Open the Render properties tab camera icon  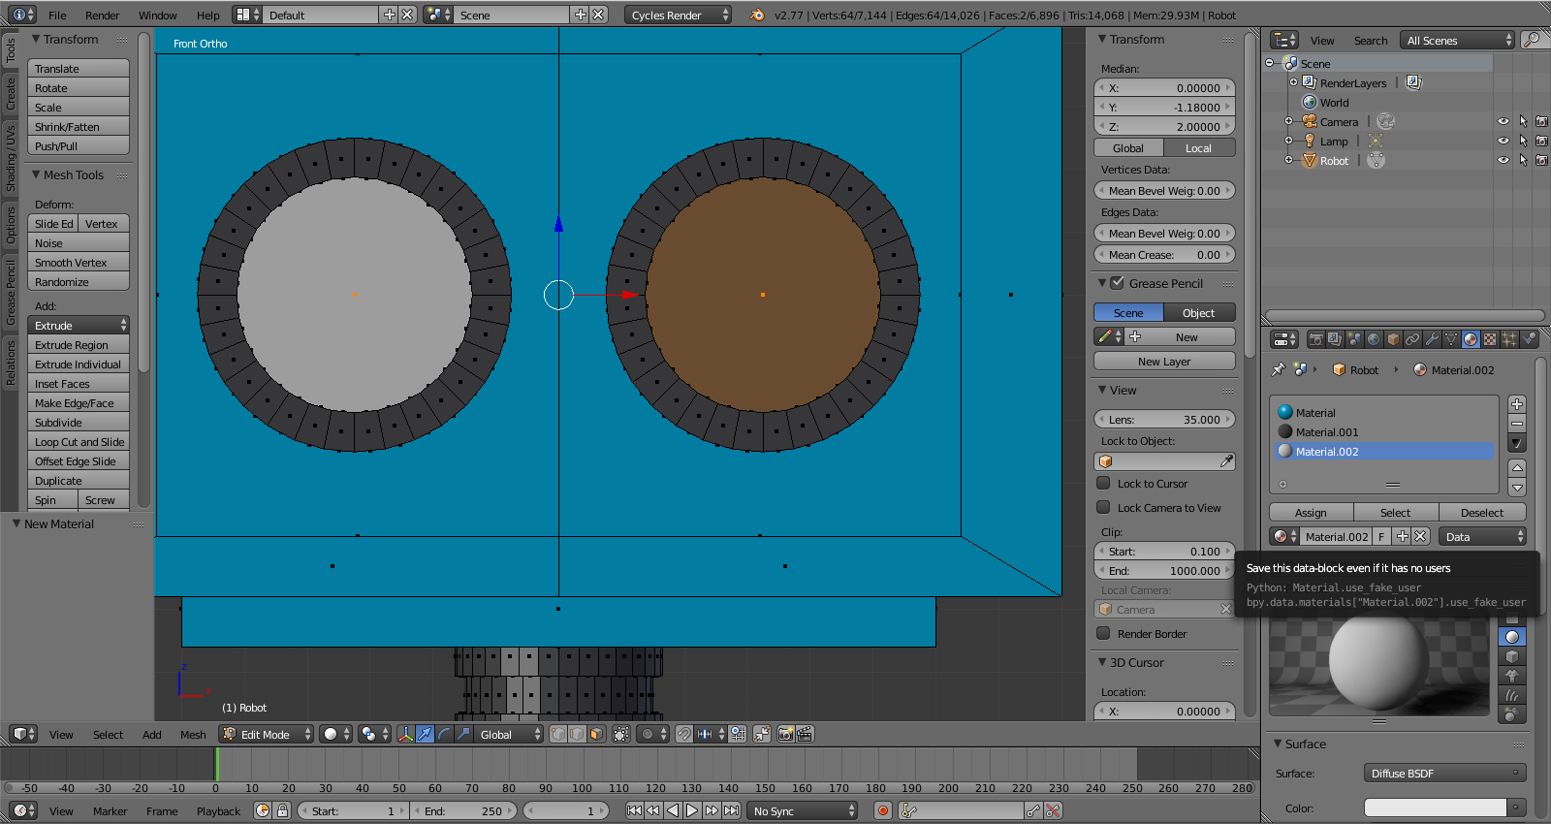tap(1315, 339)
